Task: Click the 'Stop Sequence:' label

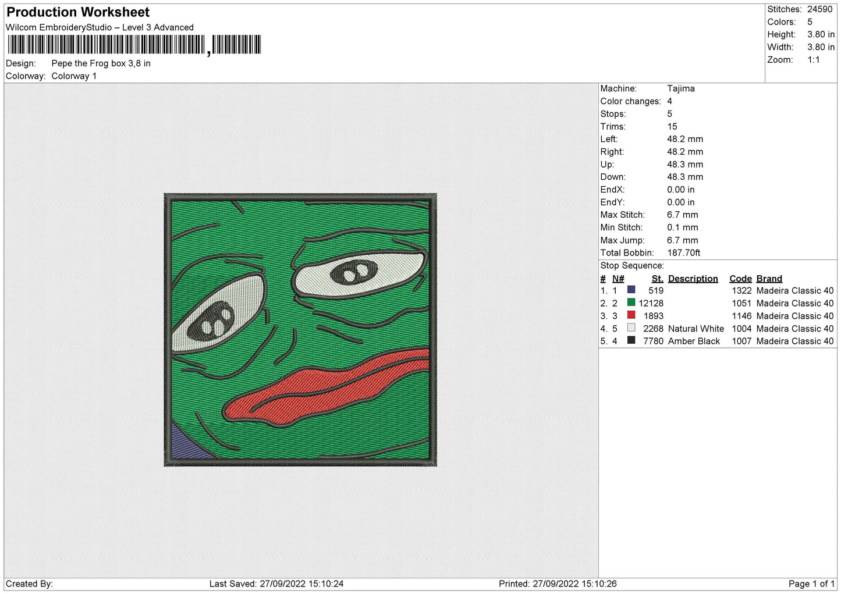Action: coord(632,265)
